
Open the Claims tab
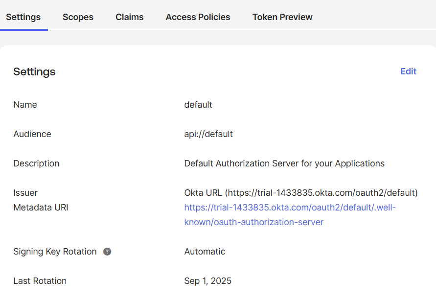coord(129,17)
